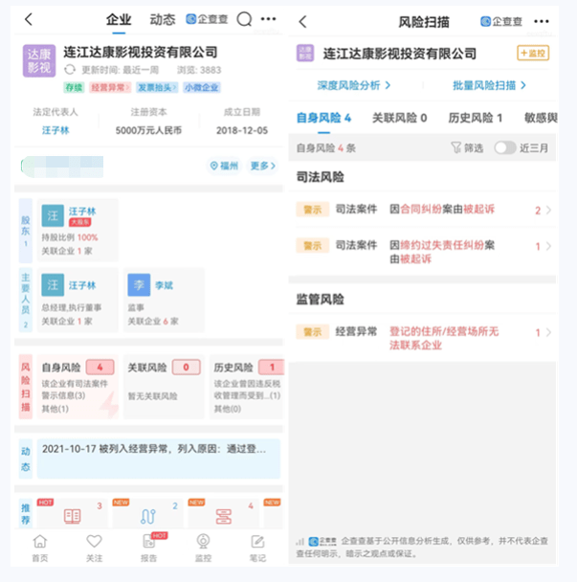Screen dimensions: 577x582
Task: Open 报告 report icon
Action: point(148,548)
